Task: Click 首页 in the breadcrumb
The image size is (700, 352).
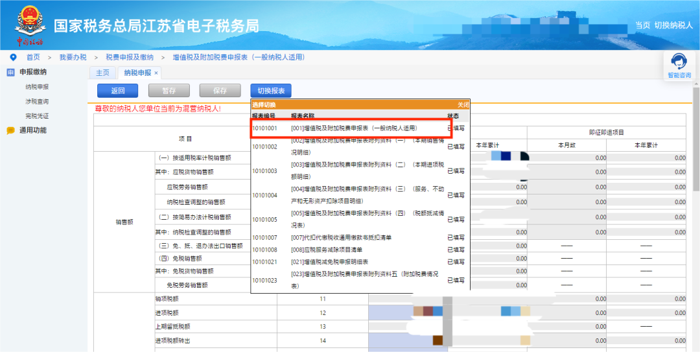Action: pyautogui.click(x=33, y=57)
